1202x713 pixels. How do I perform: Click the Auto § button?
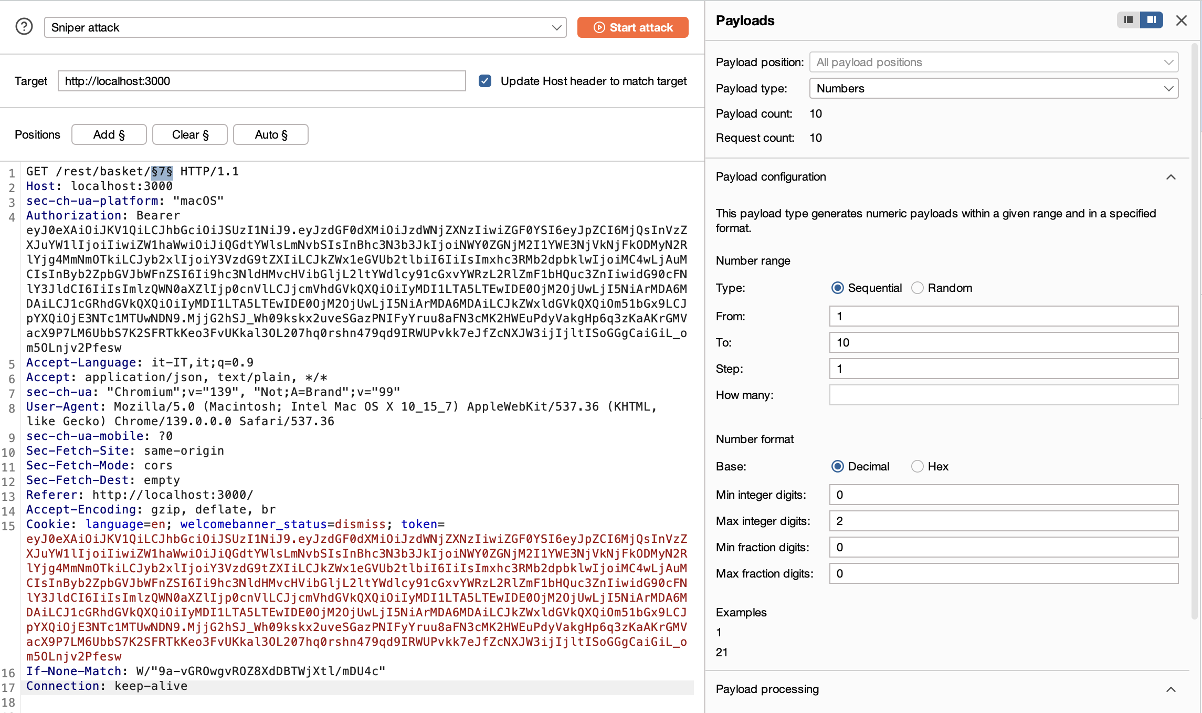coord(271,134)
